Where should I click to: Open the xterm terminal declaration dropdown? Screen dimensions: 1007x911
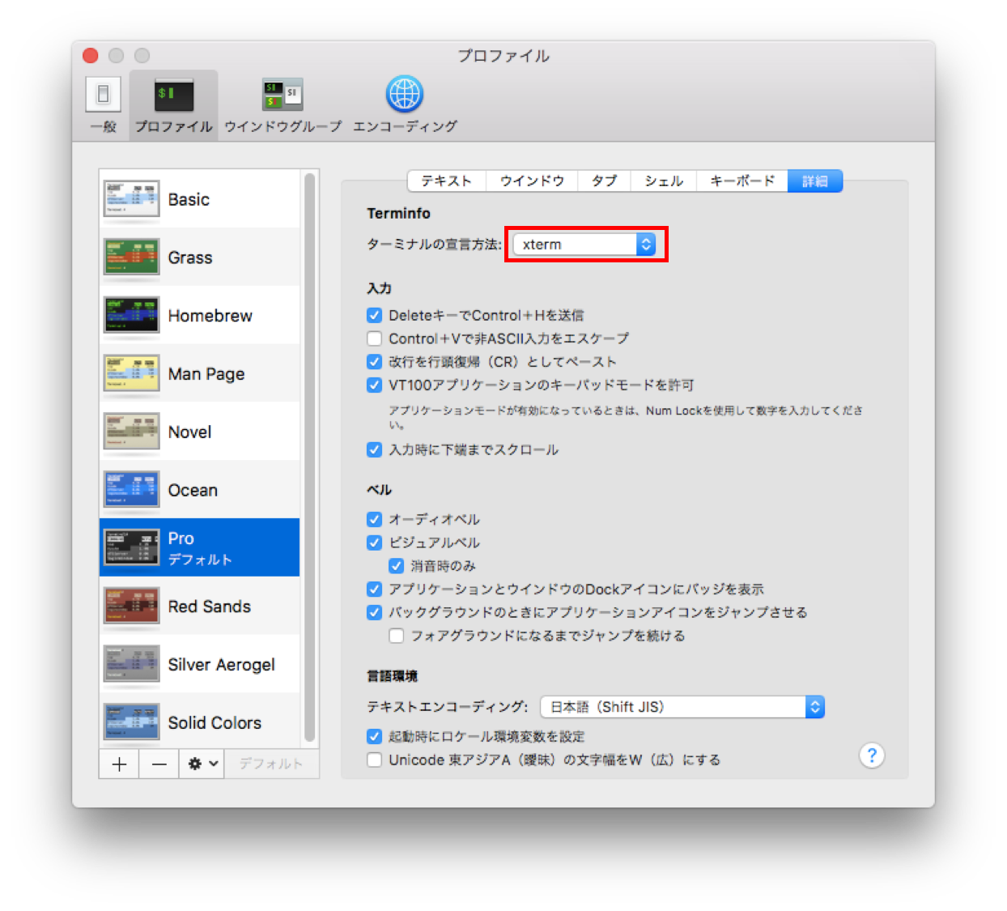[584, 245]
